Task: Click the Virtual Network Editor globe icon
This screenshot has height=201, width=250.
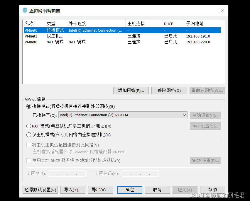Action: (x=25, y=11)
